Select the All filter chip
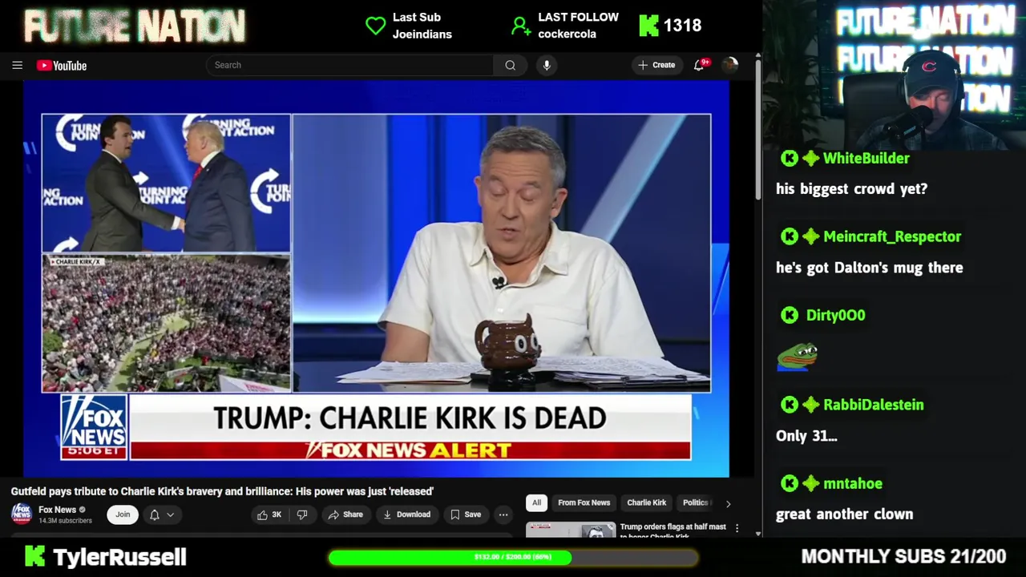This screenshot has height=577, width=1026. (536, 502)
